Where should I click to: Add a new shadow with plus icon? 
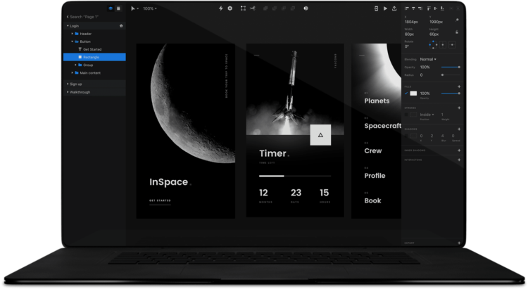459,129
